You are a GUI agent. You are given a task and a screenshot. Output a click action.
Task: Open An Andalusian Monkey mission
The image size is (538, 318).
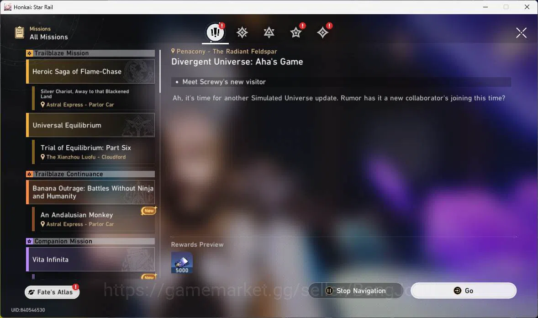click(93, 219)
